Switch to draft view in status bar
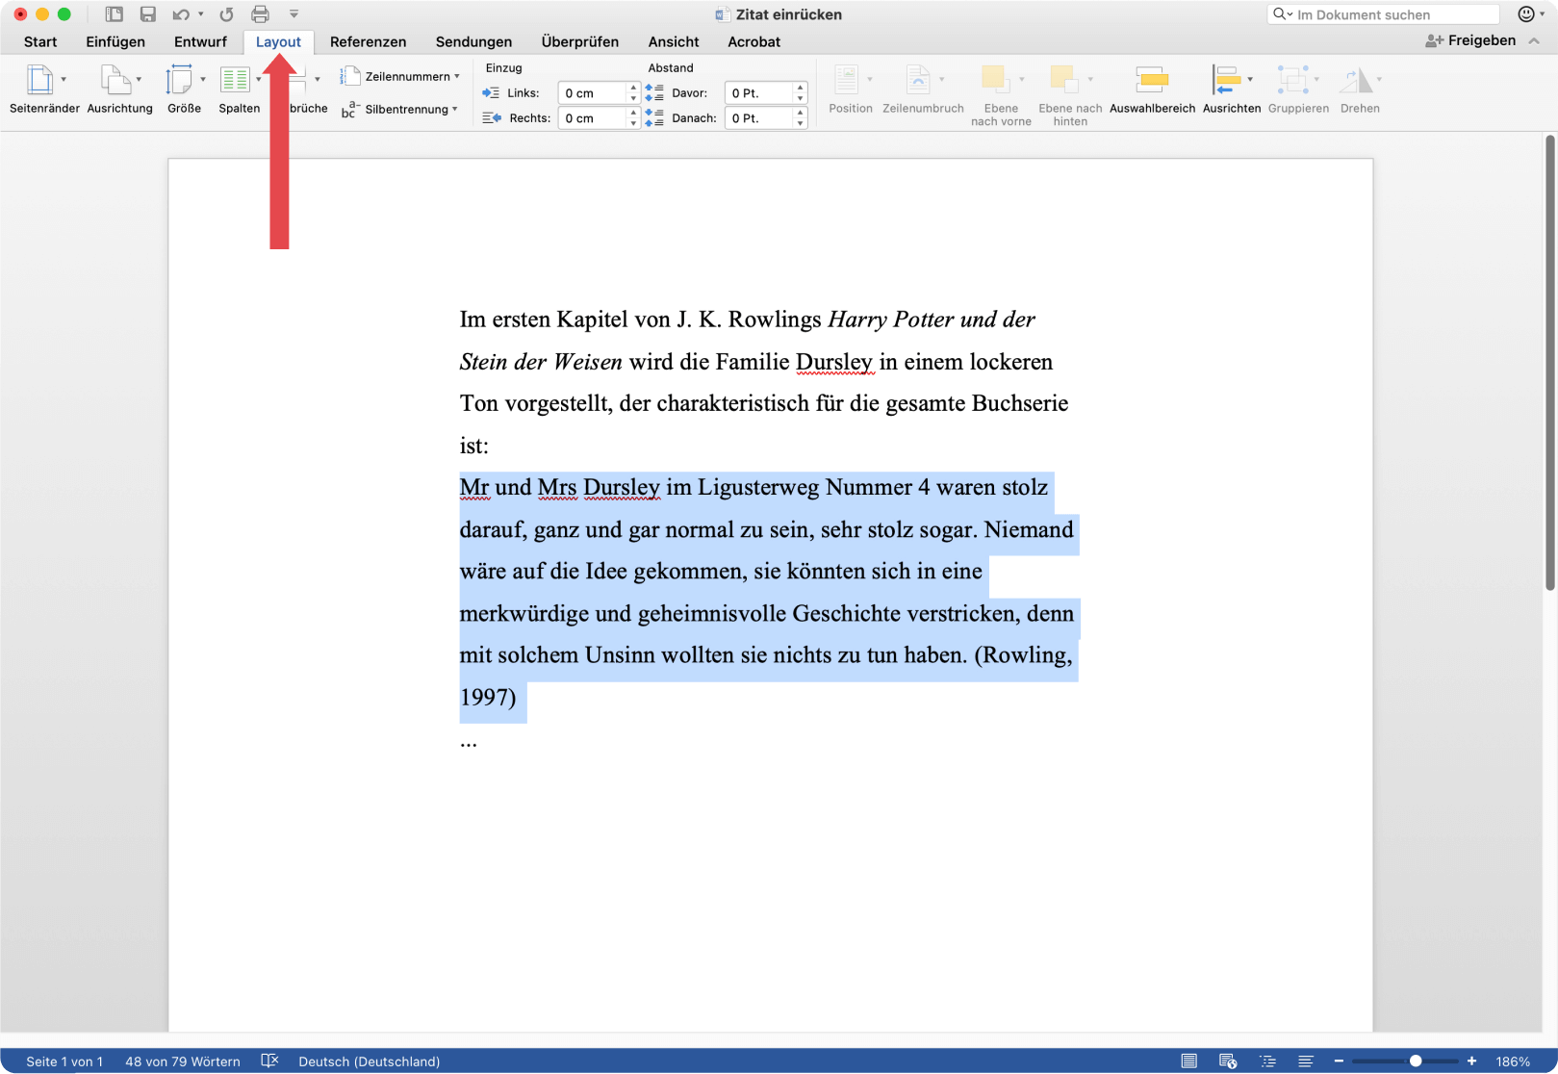This screenshot has height=1074, width=1558. [x=1306, y=1061]
